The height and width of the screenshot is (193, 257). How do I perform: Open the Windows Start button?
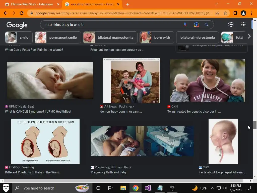click(x=6, y=188)
